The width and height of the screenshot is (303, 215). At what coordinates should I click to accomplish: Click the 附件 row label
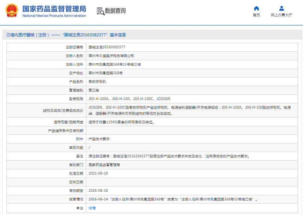click(79, 139)
